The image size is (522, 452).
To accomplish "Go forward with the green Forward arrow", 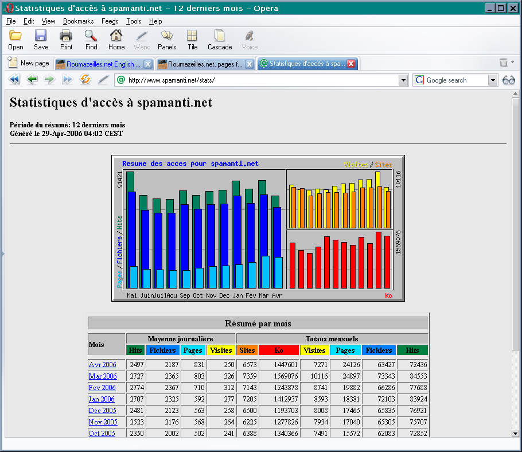I will pos(49,80).
